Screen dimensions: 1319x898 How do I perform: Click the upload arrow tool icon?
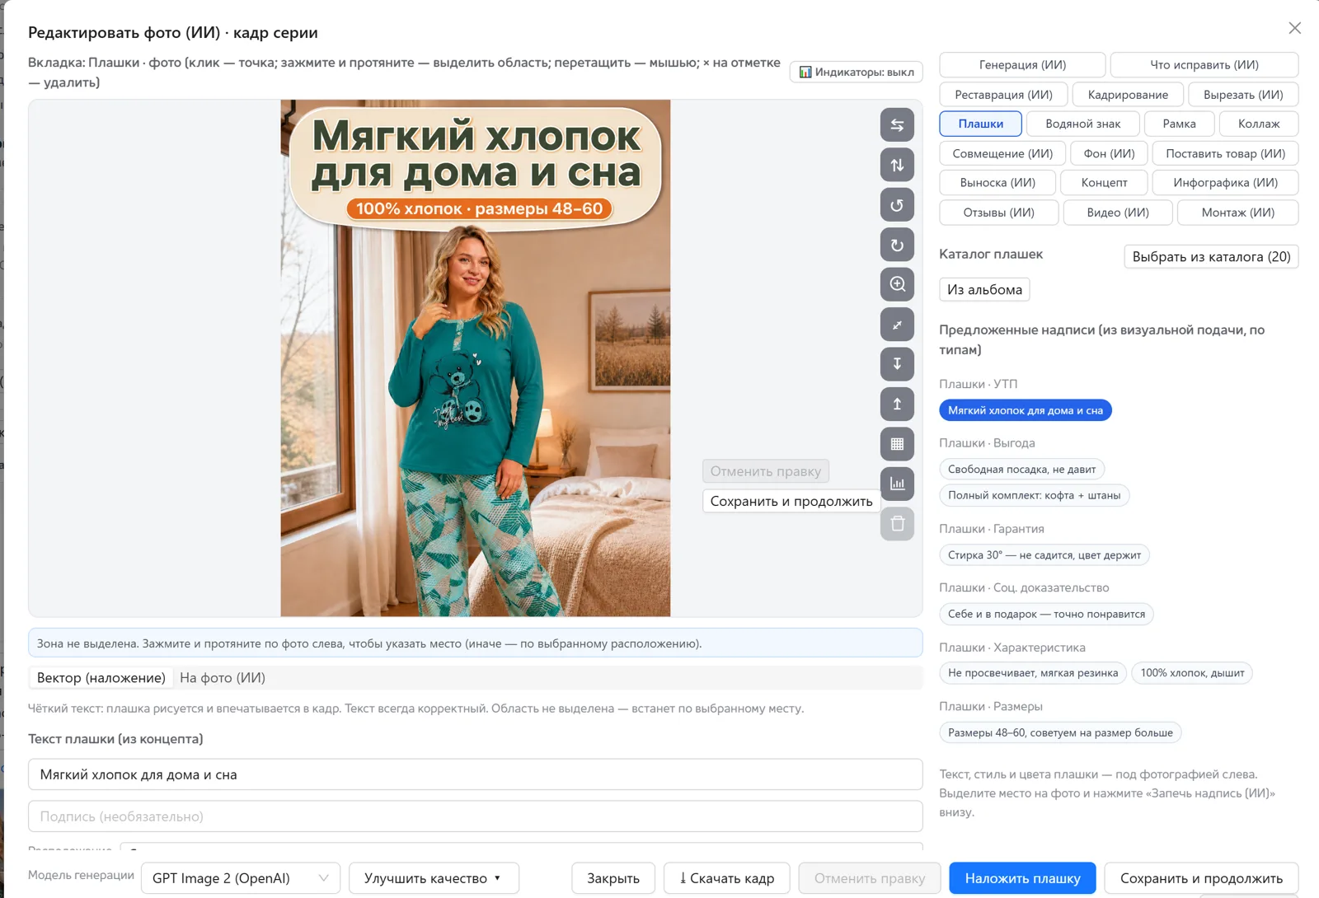pyautogui.click(x=897, y=404)
